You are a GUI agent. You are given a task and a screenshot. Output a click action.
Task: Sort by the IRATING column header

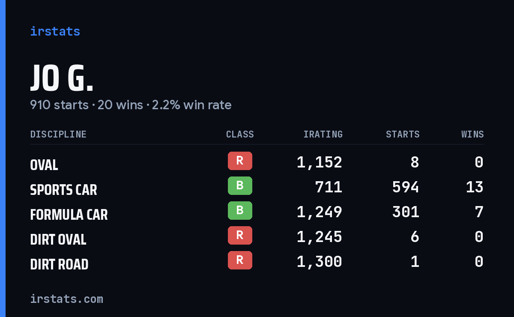[x=323, y=134]
